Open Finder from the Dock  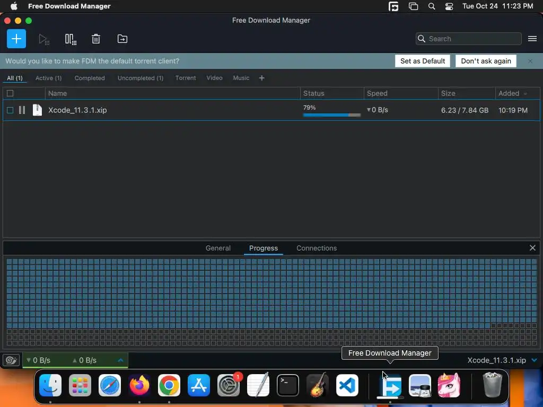(50, 385)
